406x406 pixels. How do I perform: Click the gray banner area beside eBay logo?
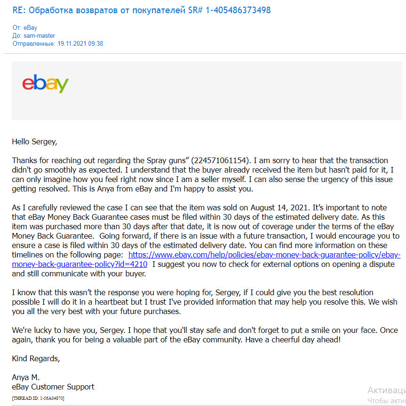point(233,91)
